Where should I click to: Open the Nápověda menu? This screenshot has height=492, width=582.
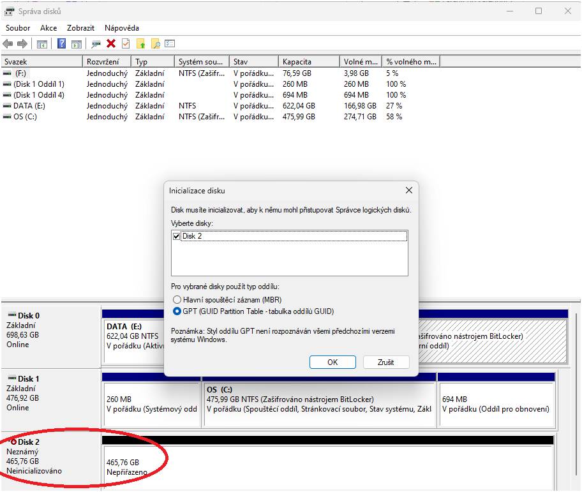(122, 28)
